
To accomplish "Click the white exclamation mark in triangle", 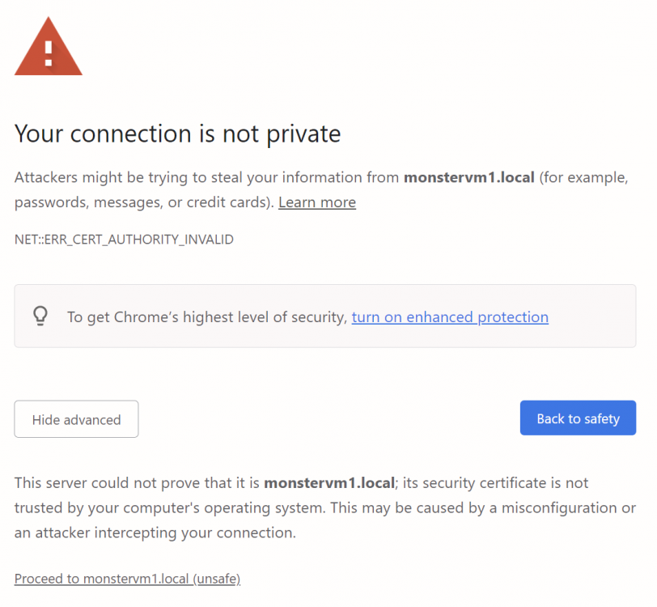I will pyautogui.click(x=49, y=53).
